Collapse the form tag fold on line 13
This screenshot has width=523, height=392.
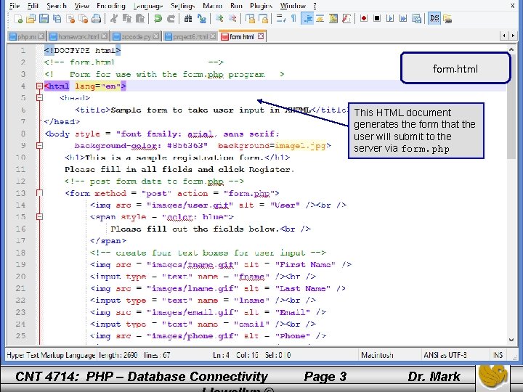tap(39, 193)
